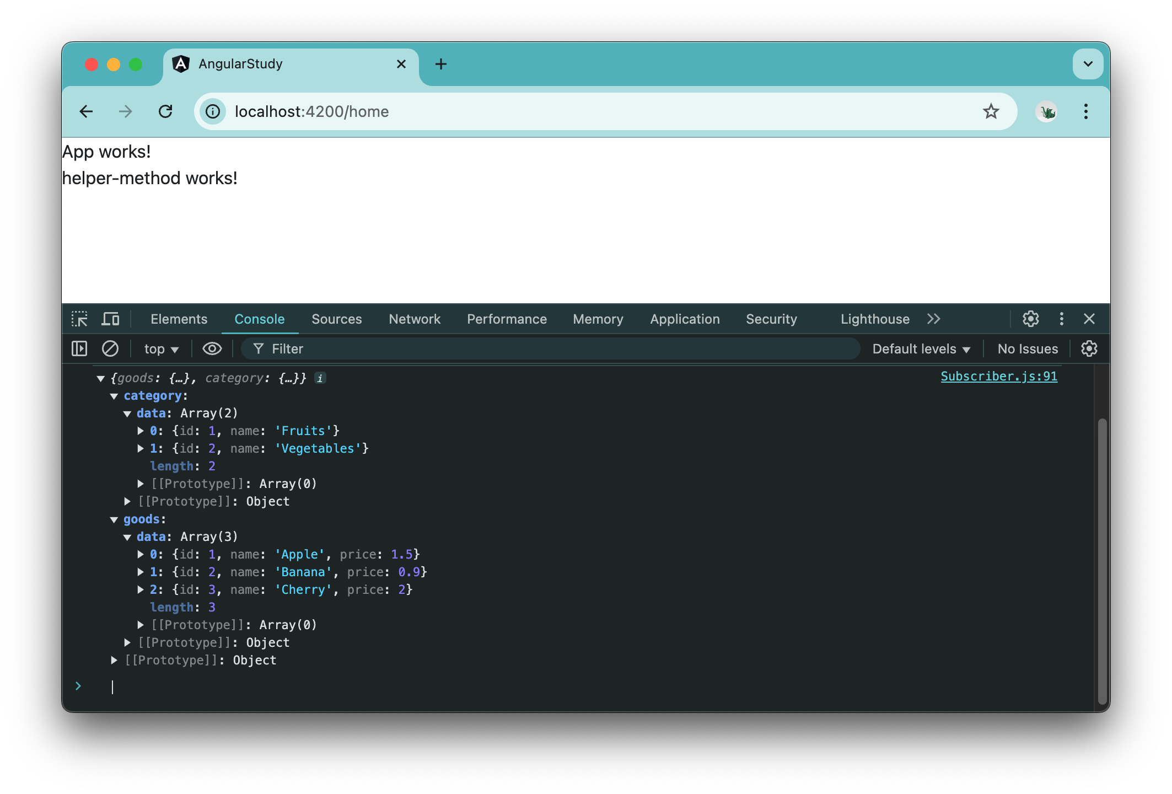This screenshot has width=1172, height=794.
Task: Toggle inspect element mode
Action: tap(80, 319)
